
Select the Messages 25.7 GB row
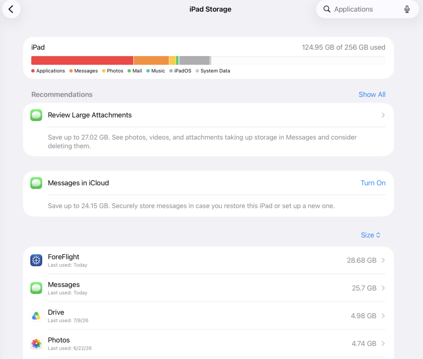pyautogui.click(x=208, y=288)
